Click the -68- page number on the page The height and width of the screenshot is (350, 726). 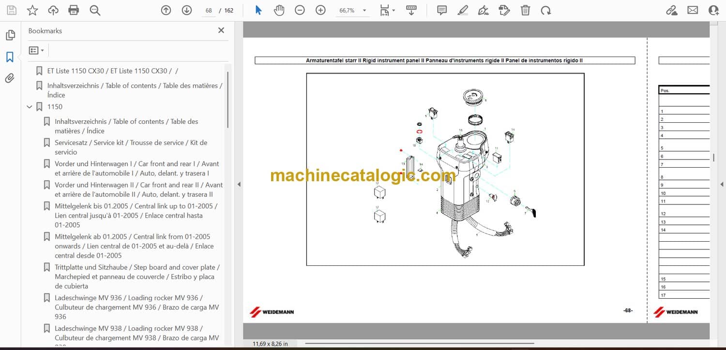point(628,310)
